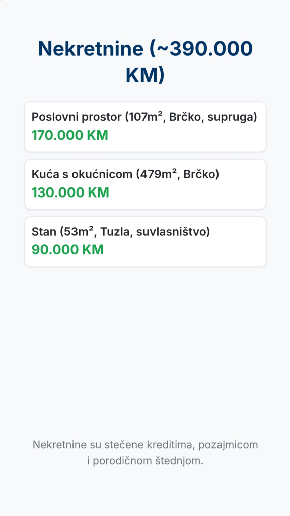The width and height of the screenshot is (290, 516).
Task: Click the word Nekretnine in the heading
Action: coord(91,49)
